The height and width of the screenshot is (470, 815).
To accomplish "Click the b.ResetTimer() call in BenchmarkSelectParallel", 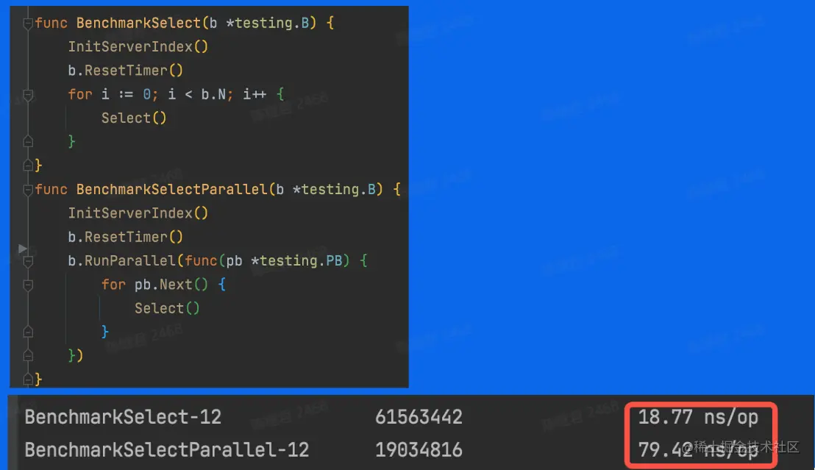I will pyautogui.click(x=125, y=237).
